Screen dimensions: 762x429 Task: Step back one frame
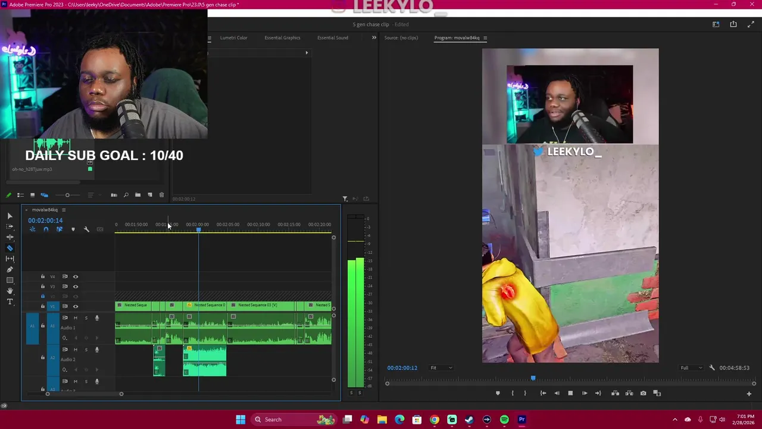click(557, 393)
